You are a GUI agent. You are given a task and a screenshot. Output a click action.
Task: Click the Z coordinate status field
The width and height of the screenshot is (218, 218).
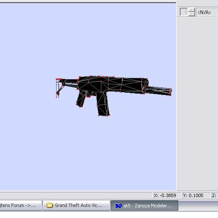coord(215,195)
